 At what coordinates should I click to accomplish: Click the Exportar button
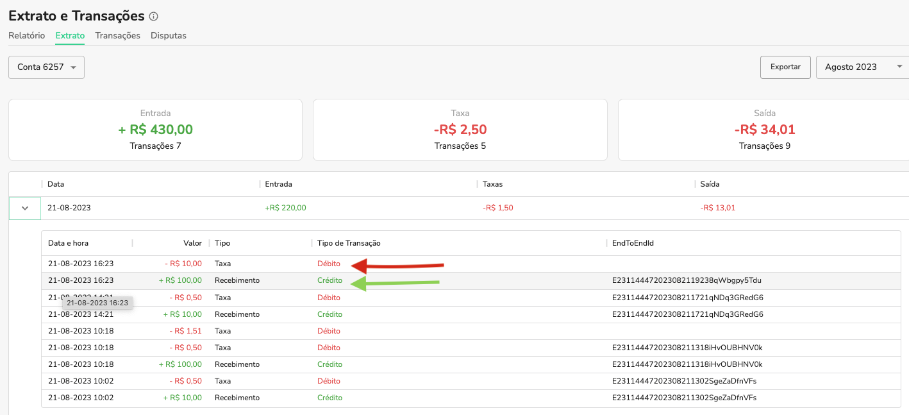pyautogui.click(x=785, y=67)
